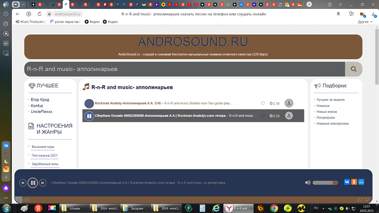Open Новинки collection link

pyautogui.click(x=323, y=106)
